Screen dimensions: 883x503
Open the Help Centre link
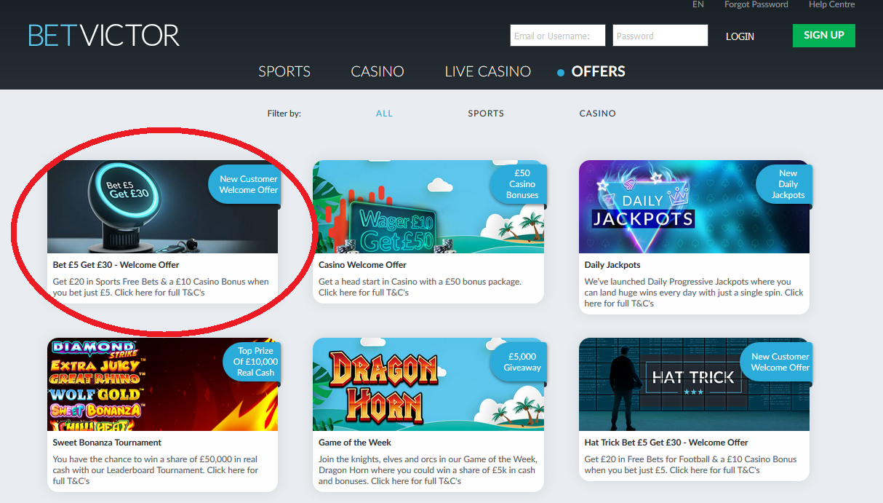click(x=832, y=4)
